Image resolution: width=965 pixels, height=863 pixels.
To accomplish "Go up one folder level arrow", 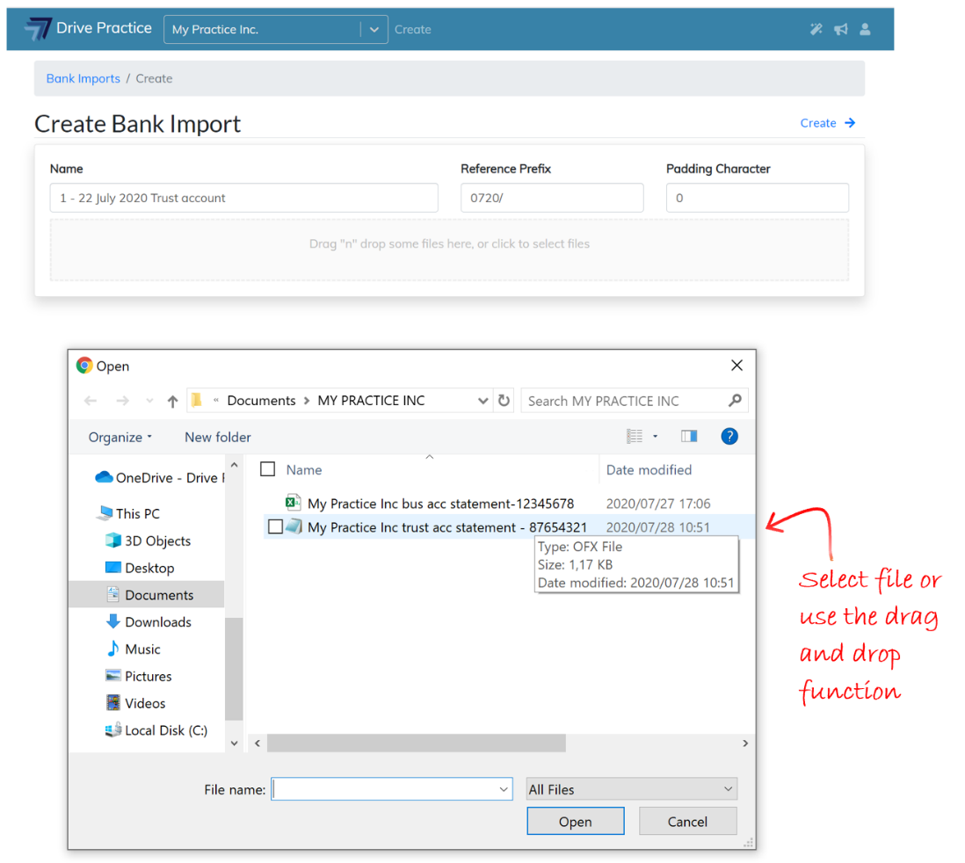I will tap(172, 401).
